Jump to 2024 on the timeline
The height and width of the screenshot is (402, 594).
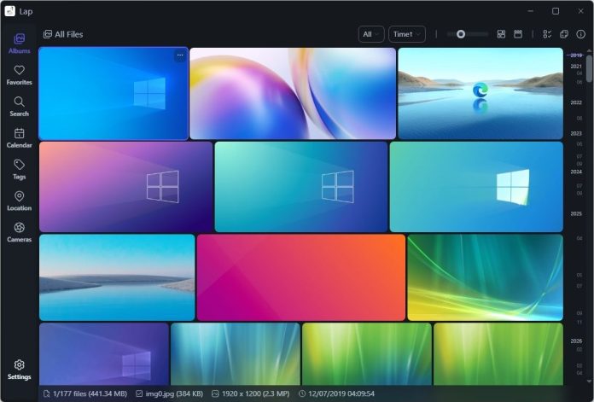tap(576, 172)
